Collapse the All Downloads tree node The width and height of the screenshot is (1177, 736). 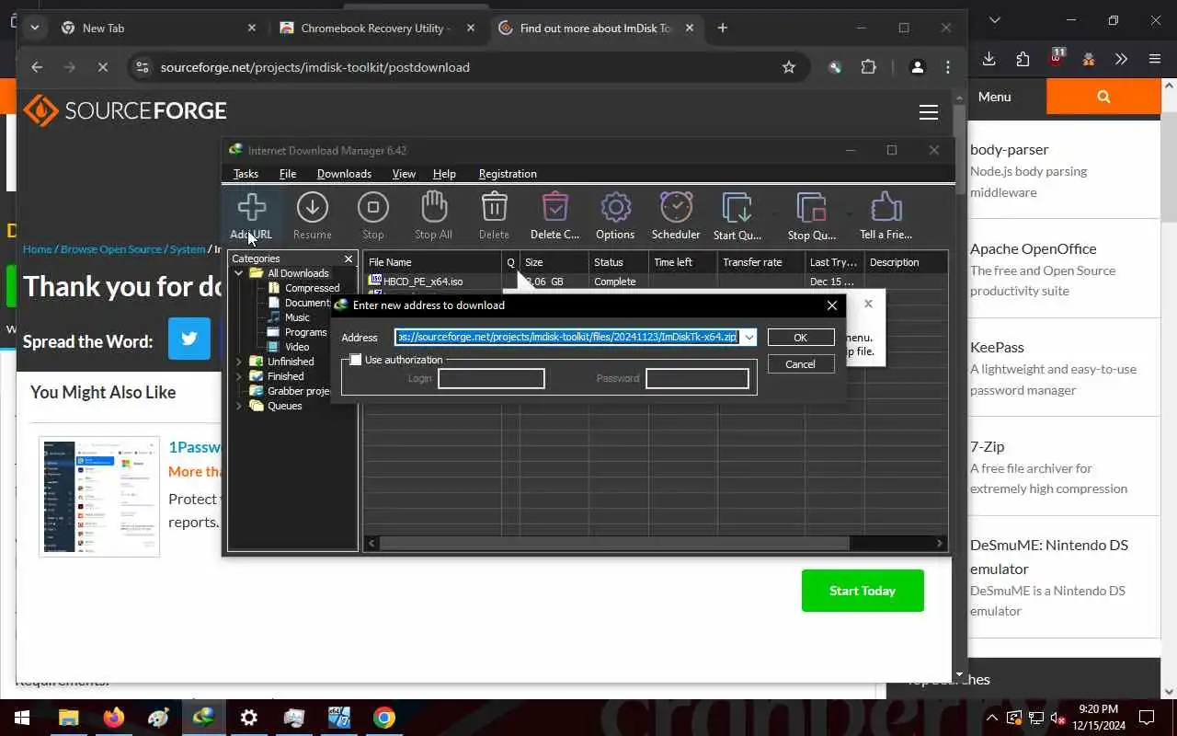point(239,273)
